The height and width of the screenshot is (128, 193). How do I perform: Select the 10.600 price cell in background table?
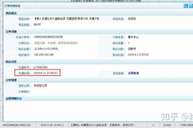pyautogui.click(x=167, y=125)
